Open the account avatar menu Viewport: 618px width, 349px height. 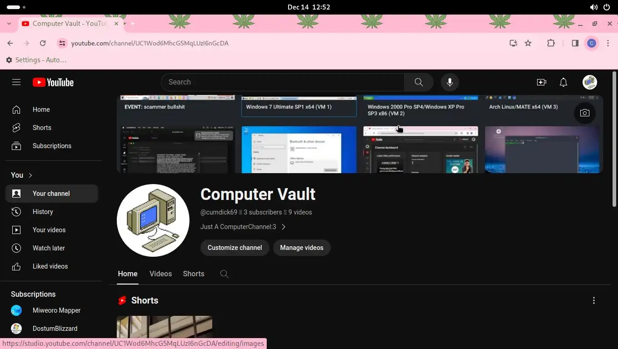pos(590,82)
